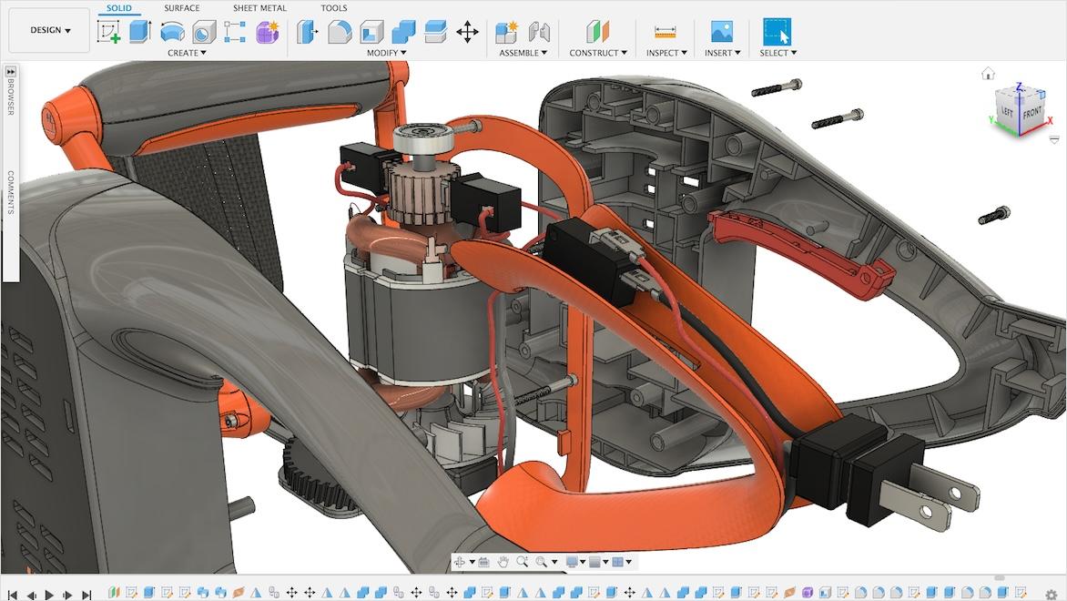Activate the Pan tool in navigation bar
The width and height of the screenshot is (1067, 601).
coord(503,562)
